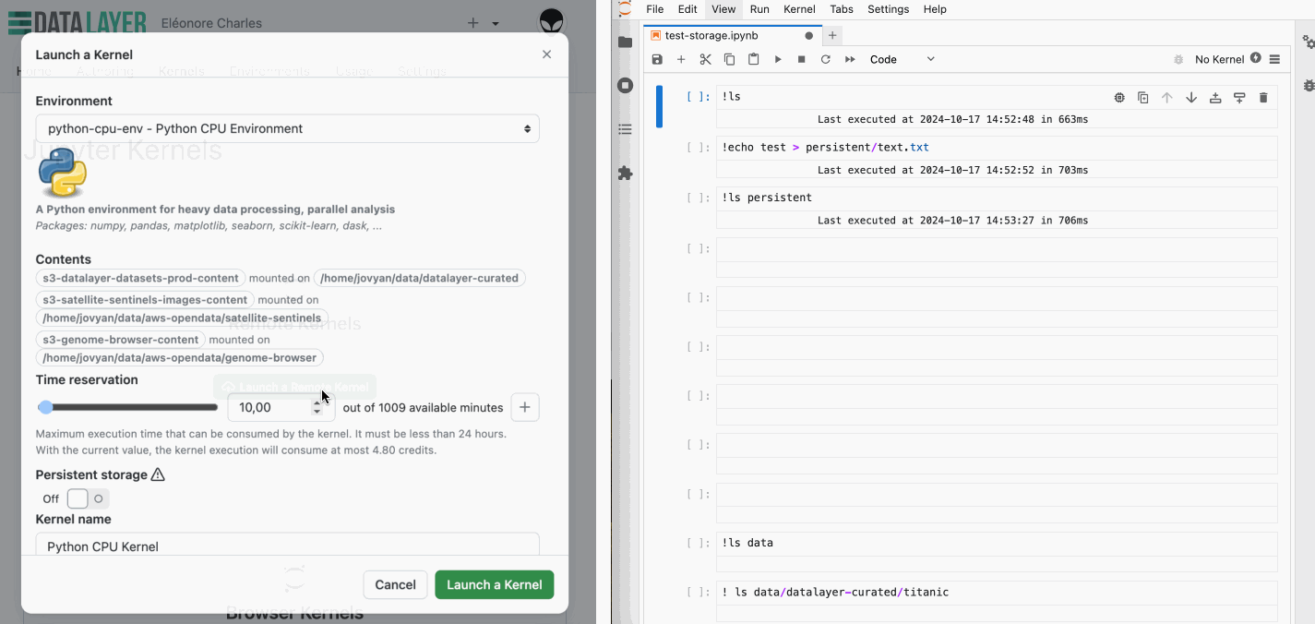
Task: Open property inspector gears in right sidebar
Action: tap(1309, 42)
